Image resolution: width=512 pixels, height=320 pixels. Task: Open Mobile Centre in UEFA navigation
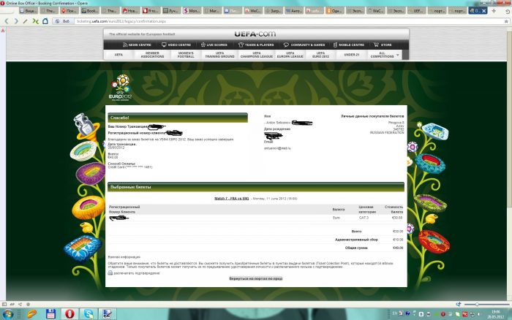[x=349, y=45]
